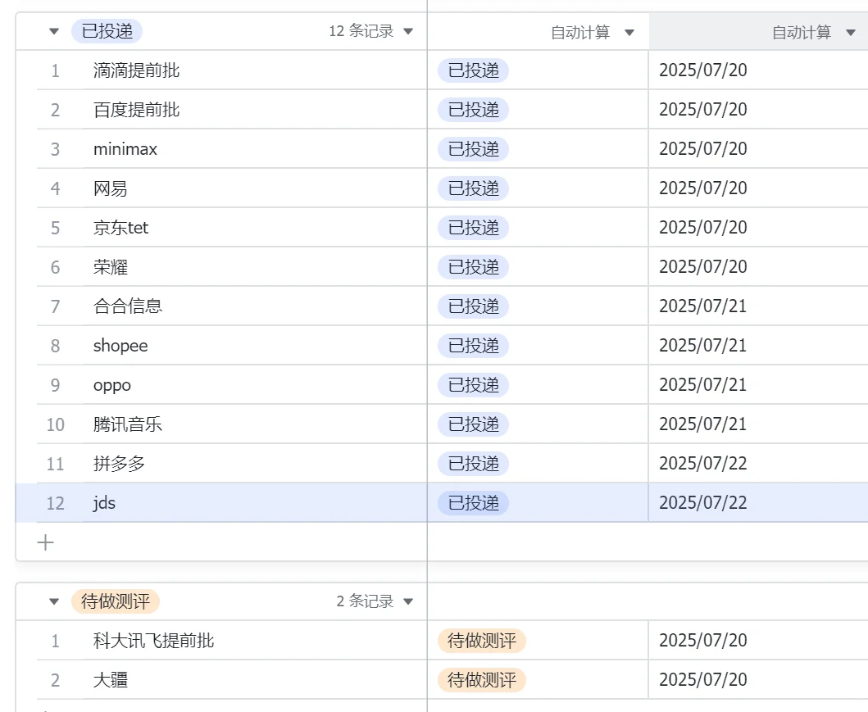The image size is (868, 712).
Task: Select the 已投递 group header tag
Action: [x=107, y=31]
